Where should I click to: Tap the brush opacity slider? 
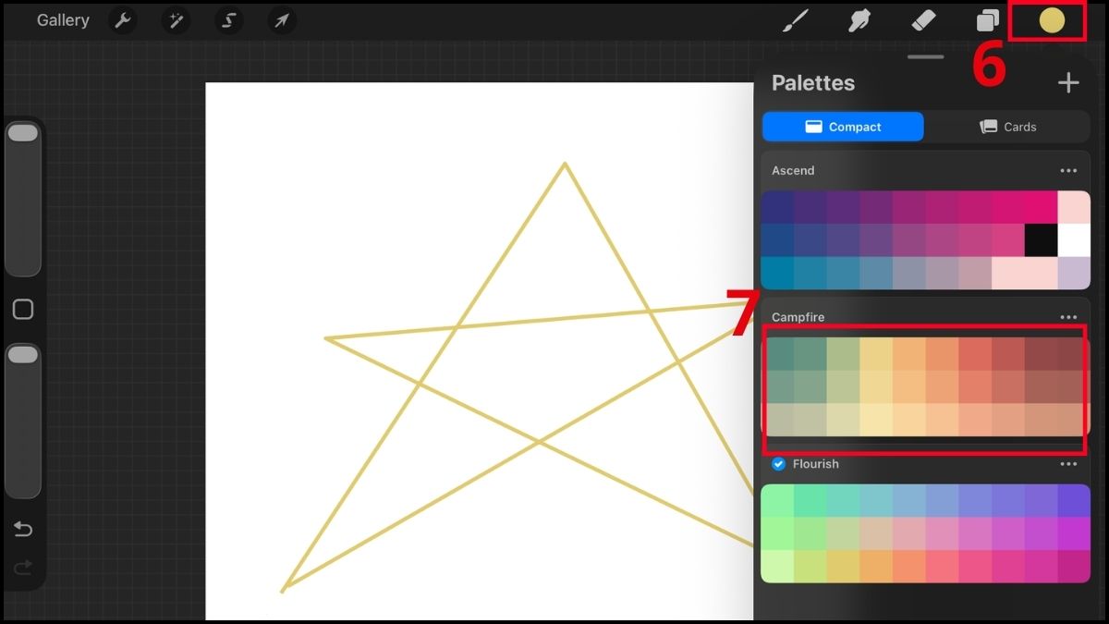23,421
